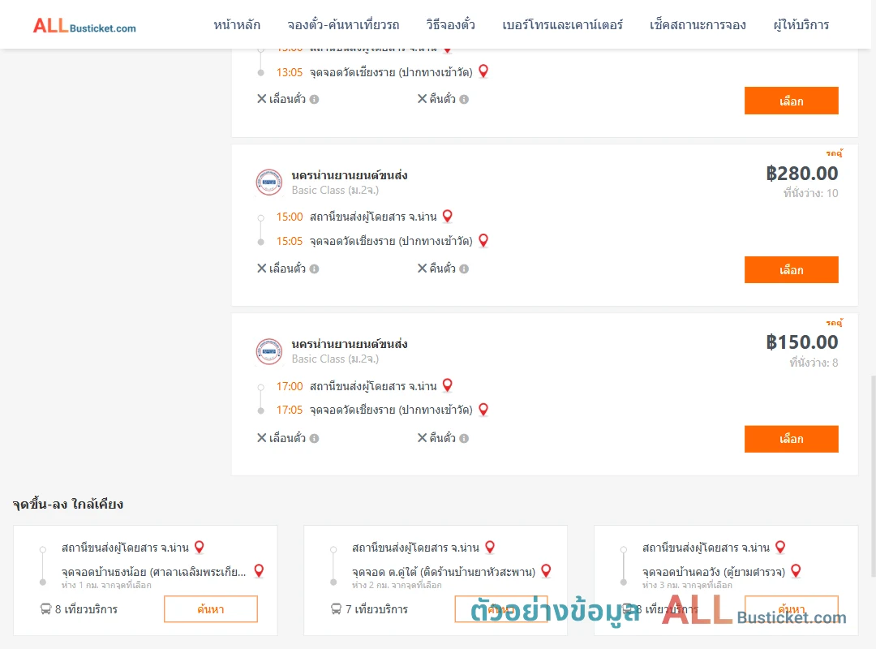Click the ฿280.00 price
Screen dimensions: 876x649
tap(801, 174)
